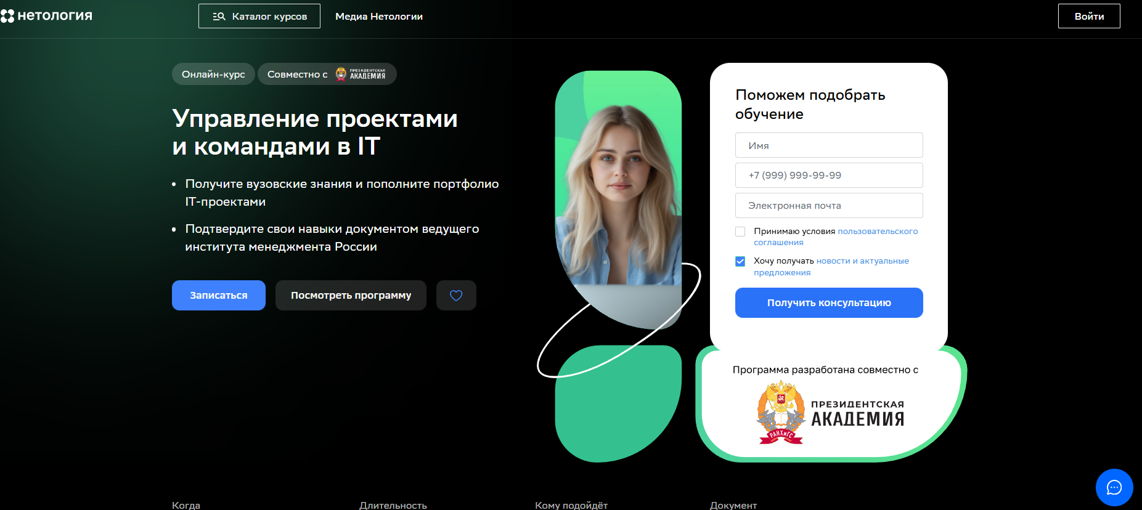This screenshot has width=1142, height=510.
Task: Open the пользовательского соглашения link
Action: [878, 232]
